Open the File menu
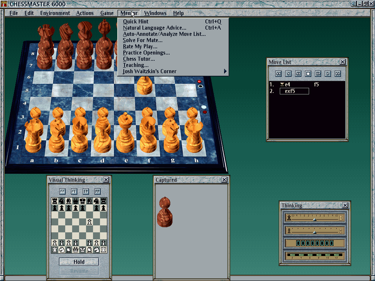The image size is (375, 281). tap(14, 13)
